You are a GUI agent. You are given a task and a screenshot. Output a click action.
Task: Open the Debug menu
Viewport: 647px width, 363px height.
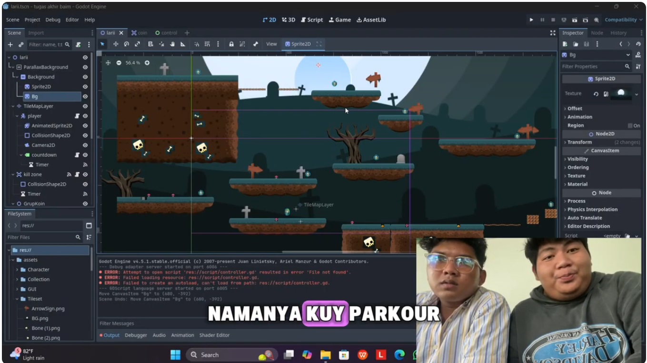coord(53,20)
